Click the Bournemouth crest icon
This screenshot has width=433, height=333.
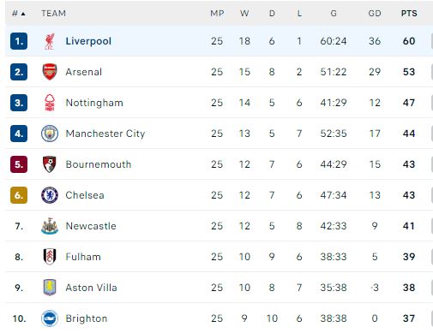(50, 164)
